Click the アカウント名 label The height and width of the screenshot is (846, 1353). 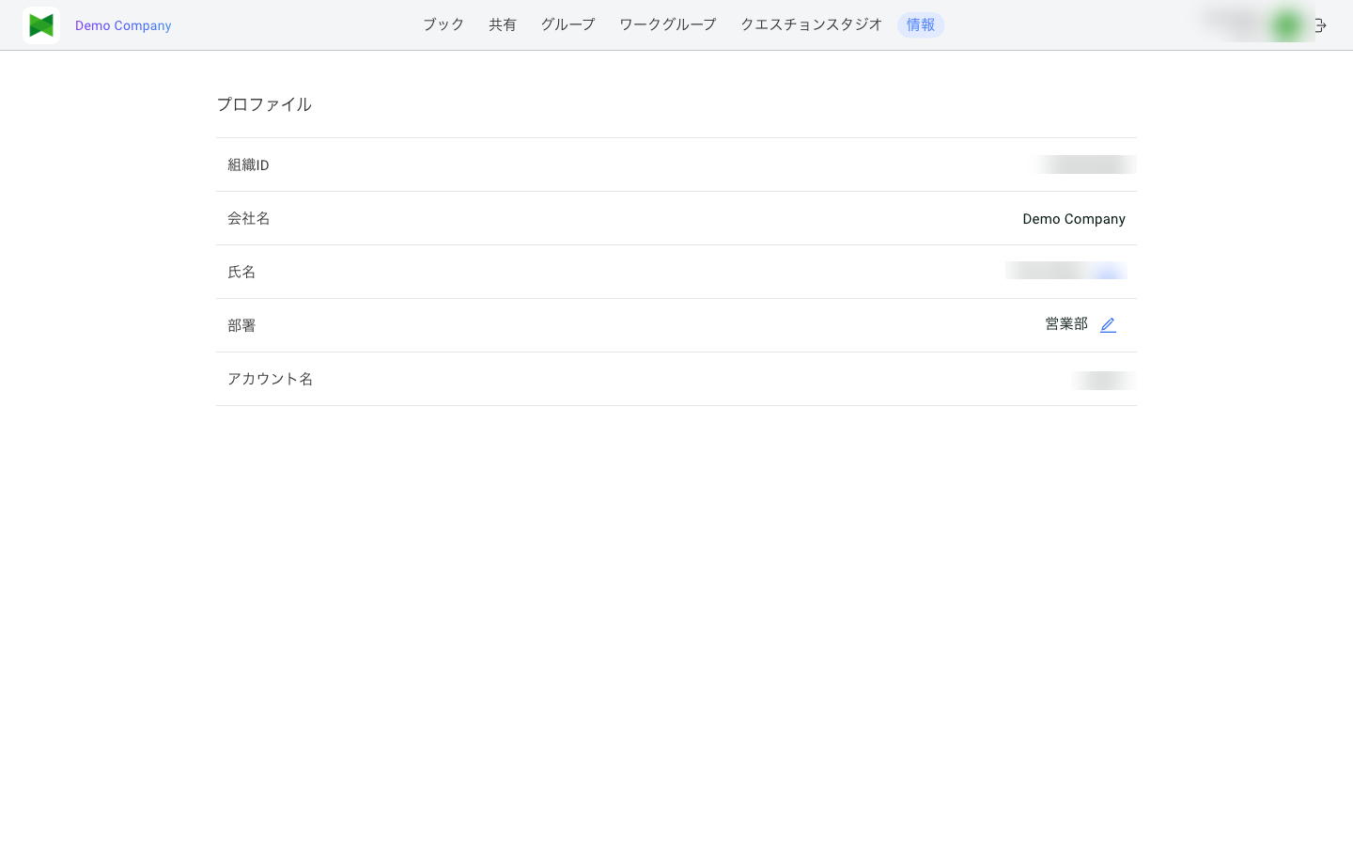point(271,379)
